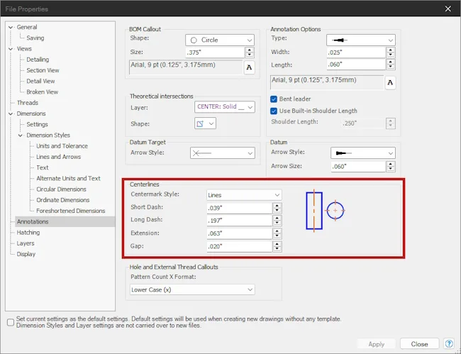This screenshot has width=461, height=354.
Task: Adjust Annotation Length stepper
Action: coord(391,65)
